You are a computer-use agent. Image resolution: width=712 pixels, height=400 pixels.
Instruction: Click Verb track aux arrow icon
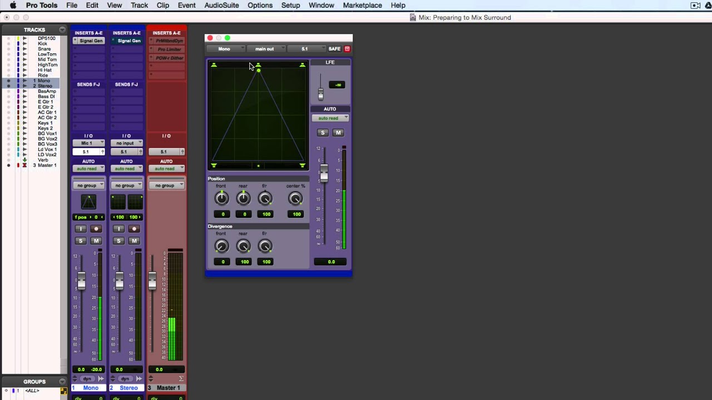24,160
